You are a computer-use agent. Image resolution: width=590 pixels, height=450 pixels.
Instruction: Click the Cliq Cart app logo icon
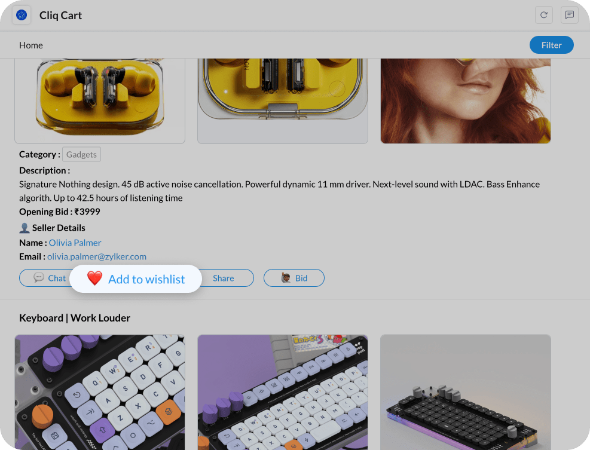click(22, 16)
